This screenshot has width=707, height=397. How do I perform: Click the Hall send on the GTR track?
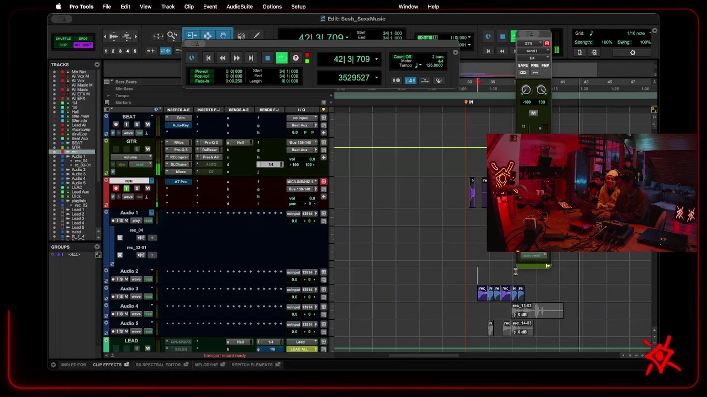pos(240,143)
